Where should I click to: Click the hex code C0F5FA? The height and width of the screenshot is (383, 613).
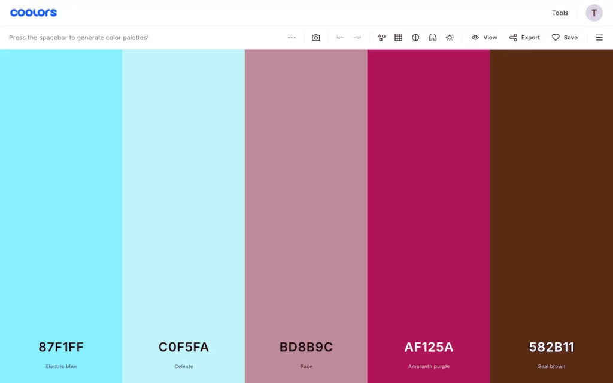click(184, 347)
